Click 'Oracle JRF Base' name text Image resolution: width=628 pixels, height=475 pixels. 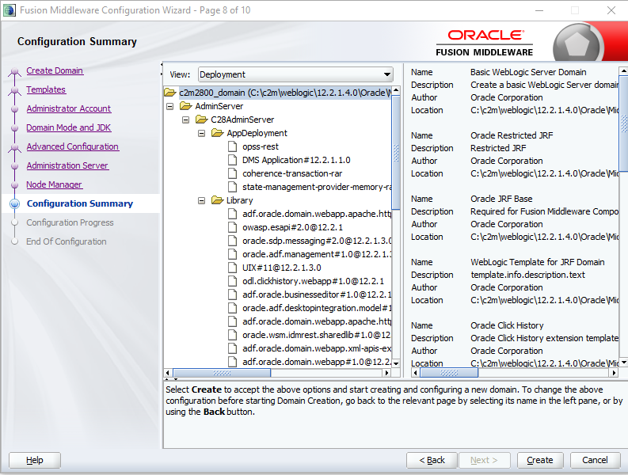(x=501, y=199)
